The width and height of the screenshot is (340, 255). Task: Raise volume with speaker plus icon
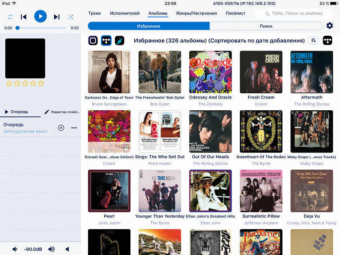[x=51, y=249]
